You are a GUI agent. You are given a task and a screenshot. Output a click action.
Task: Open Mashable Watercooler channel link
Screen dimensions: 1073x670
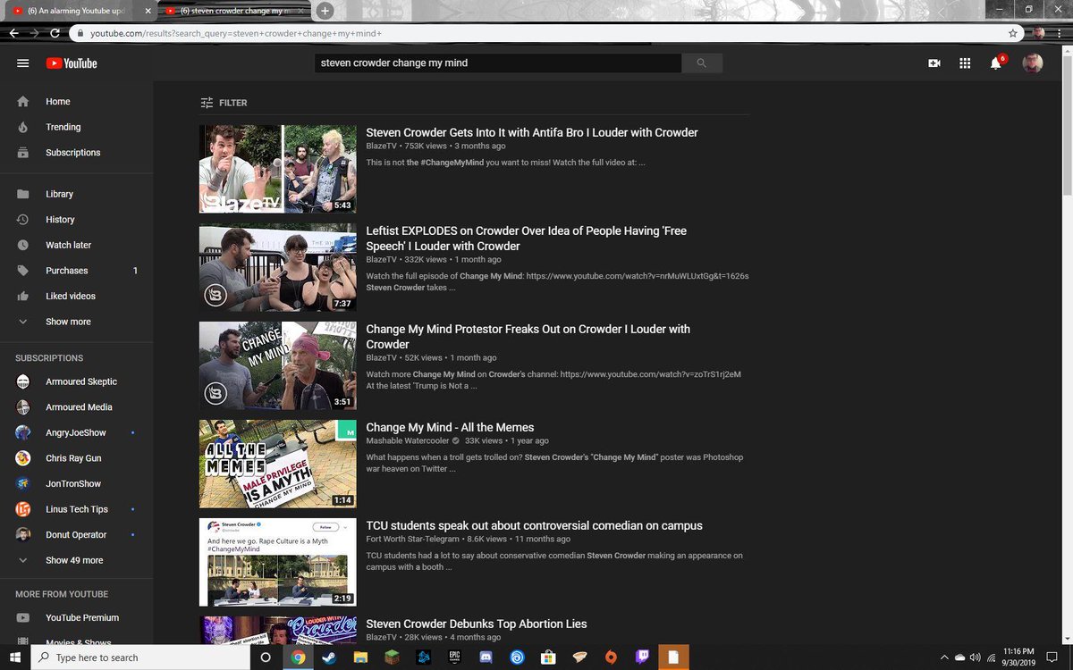point(408,440)
